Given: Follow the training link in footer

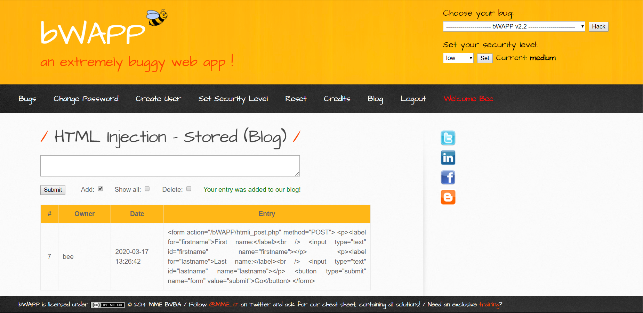Looking at the screenshot, I should [489, 305].
